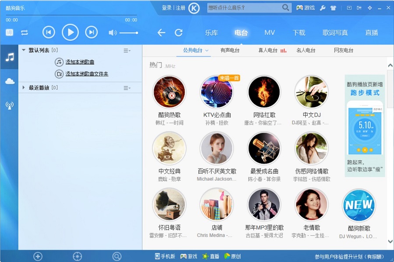Open the 直播 tab
This screenshot has height=262, width=394.
tap(372, 33)
